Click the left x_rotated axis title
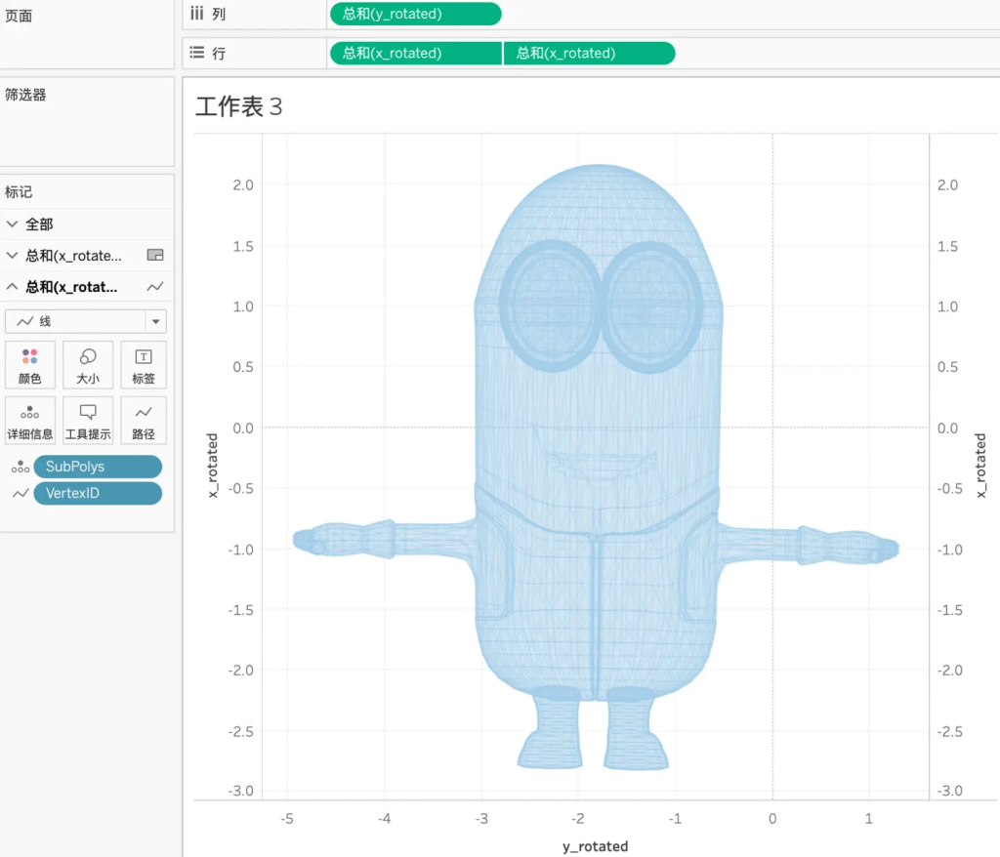1000x857 pixels. click(x=212, y=466)
